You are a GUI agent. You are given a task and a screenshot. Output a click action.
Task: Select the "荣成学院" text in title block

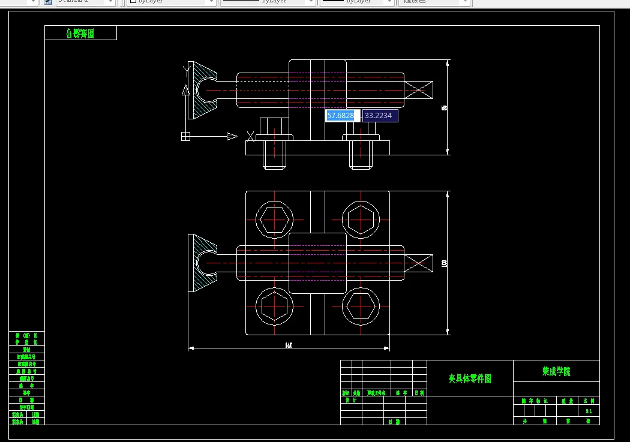pos(556,371)
